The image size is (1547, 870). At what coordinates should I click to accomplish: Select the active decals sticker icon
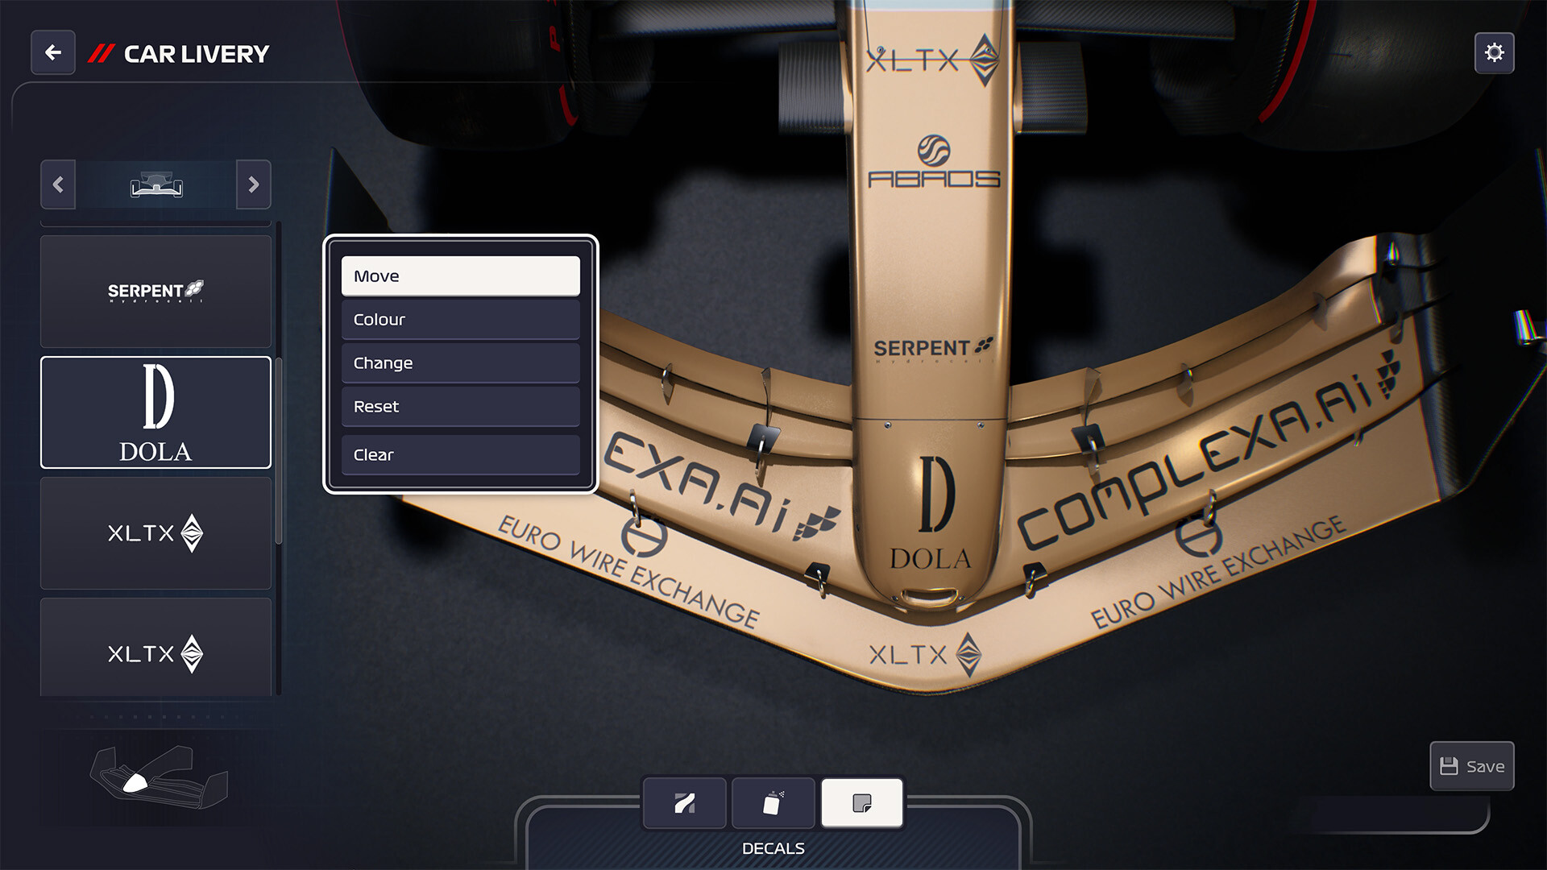(861, 802)
